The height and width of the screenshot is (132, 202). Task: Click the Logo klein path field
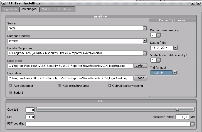click(x=70, y=78)
